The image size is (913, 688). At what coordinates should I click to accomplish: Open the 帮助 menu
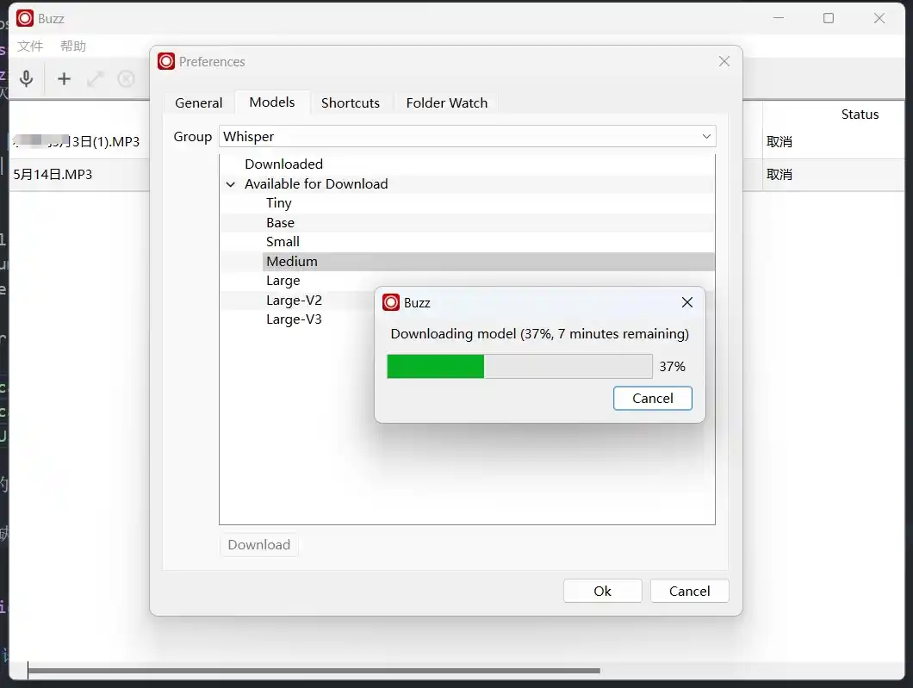click(x=73, y=46)
